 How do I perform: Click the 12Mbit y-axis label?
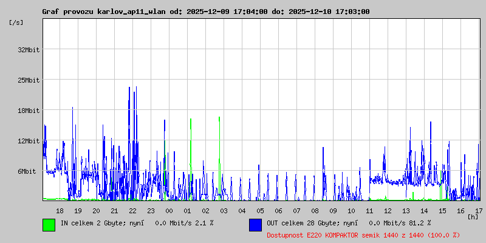pos(29,141)
